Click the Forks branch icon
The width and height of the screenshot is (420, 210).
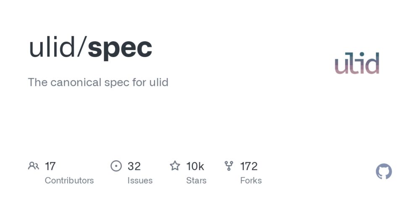pos(229,166)
